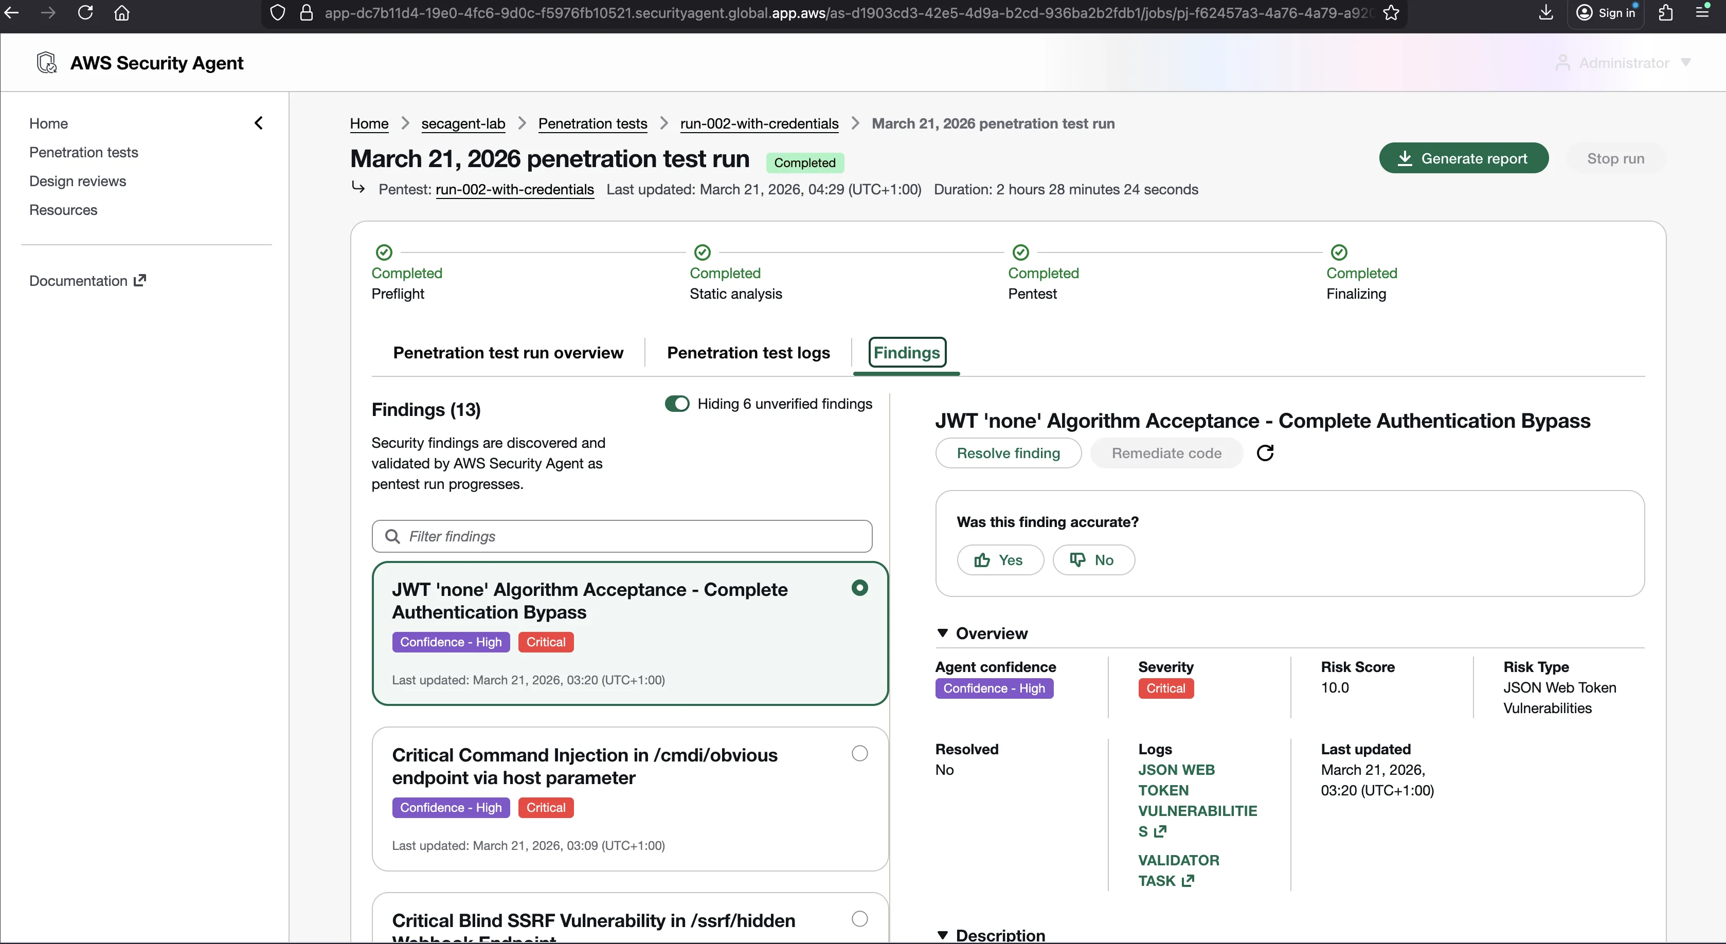
Task: Click the padlock site info icon
Action: click(306, 13)
